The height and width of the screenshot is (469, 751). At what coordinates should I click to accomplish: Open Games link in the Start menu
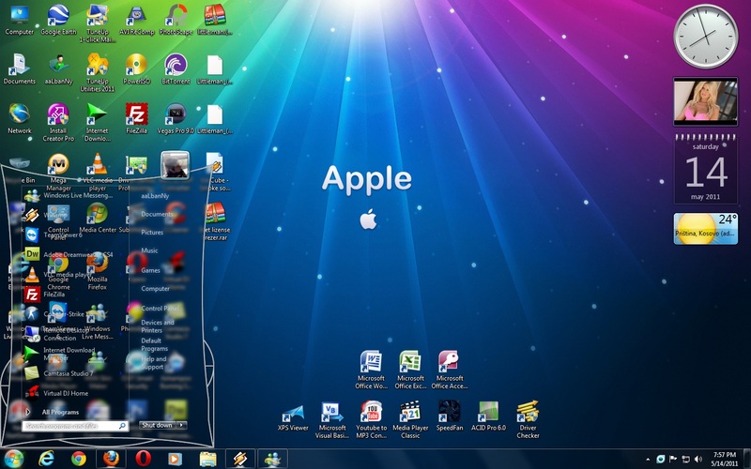(x=150, y=270)
